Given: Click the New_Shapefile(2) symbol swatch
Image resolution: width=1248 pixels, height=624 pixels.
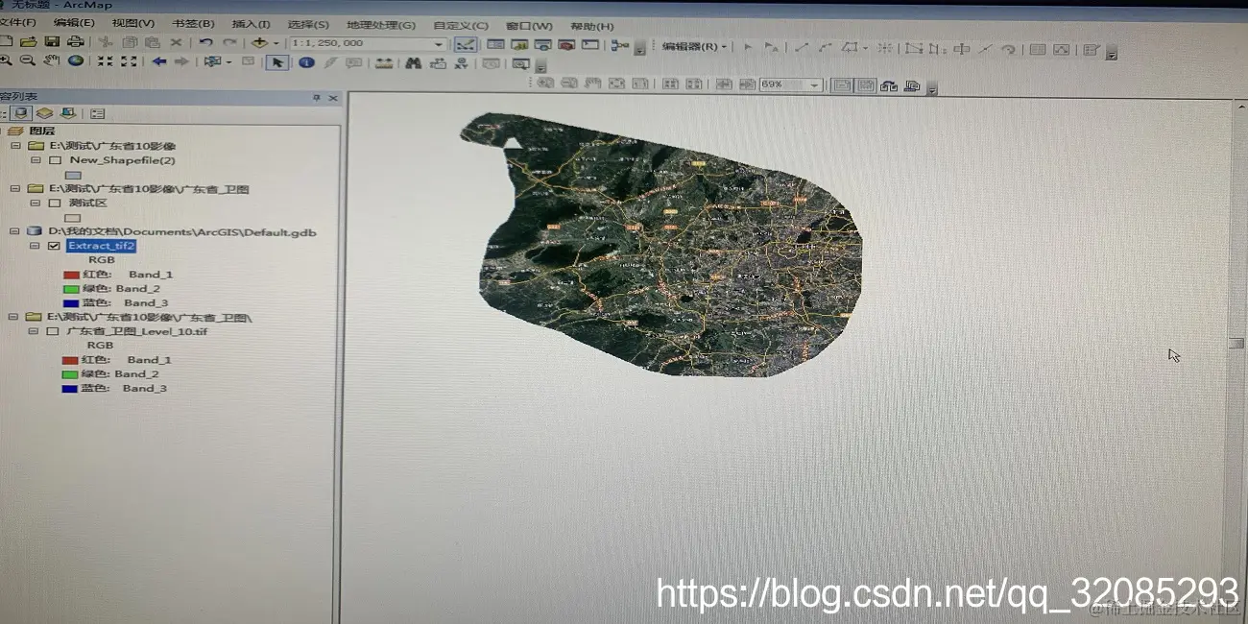Looking at the screenshot, I should click(73, 175).
